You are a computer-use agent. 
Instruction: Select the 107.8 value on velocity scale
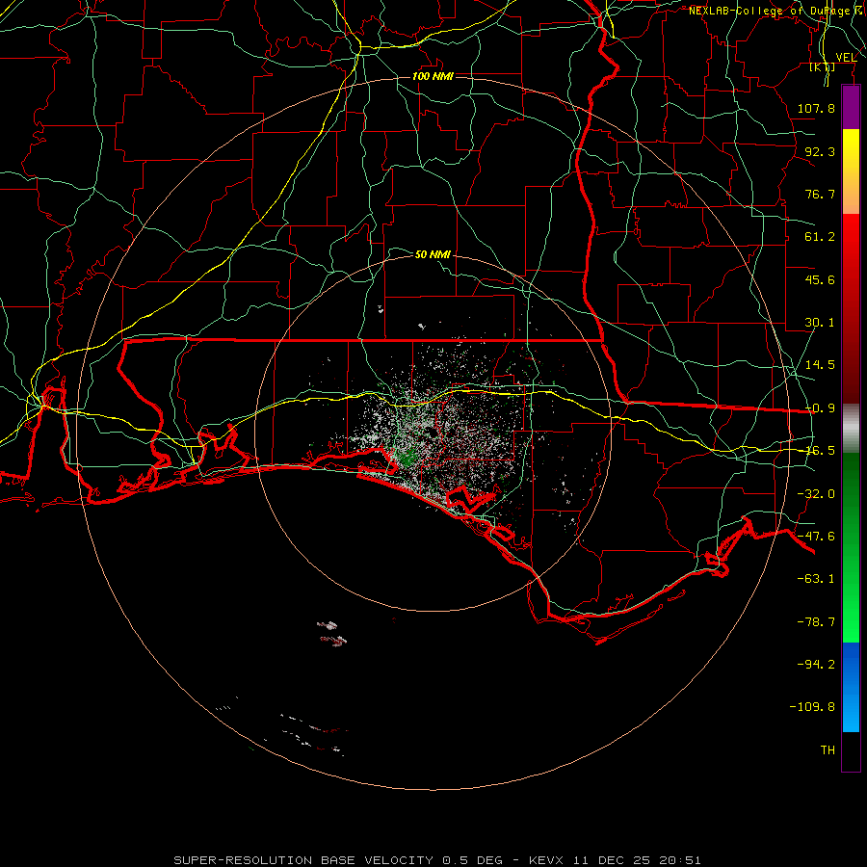(816, 108)
